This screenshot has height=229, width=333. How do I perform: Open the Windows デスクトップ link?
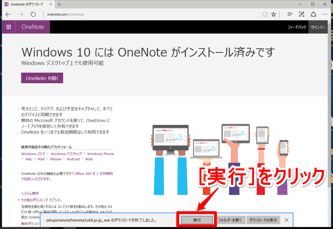[x=66, y=154]
